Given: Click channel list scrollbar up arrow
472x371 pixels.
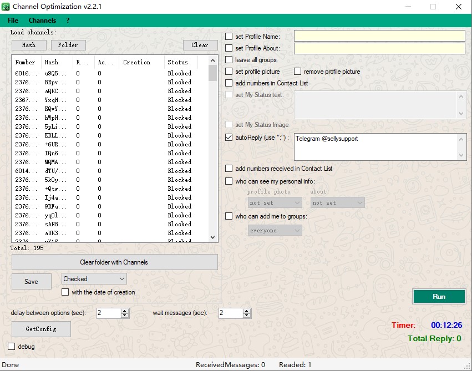Looking at the screenshot, I should (213, 60).
